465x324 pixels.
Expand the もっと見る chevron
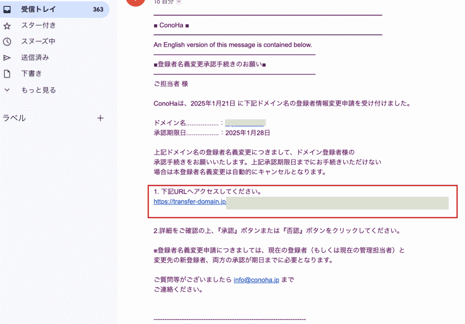click(7, 90)
